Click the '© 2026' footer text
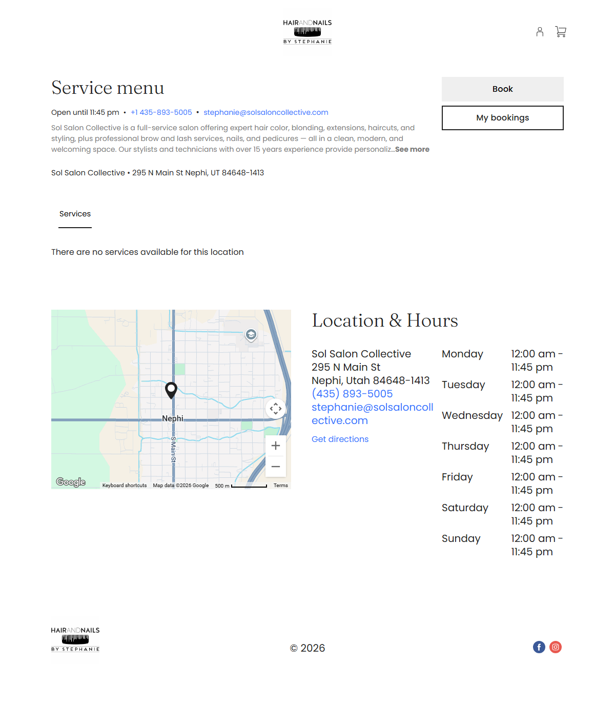 (307, 648)
